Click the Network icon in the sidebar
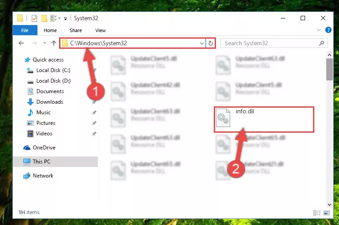This screenshot has height=225, width=339. [x=27, y=176]
